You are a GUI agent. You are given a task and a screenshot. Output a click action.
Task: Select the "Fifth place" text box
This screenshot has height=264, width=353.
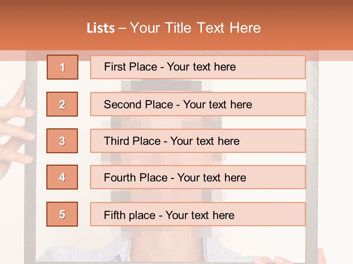tap(198, 214)
